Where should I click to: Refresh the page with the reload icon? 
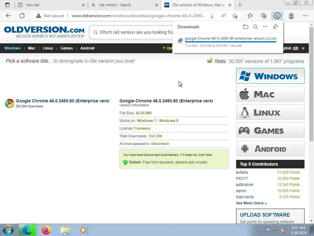point(22,16)
